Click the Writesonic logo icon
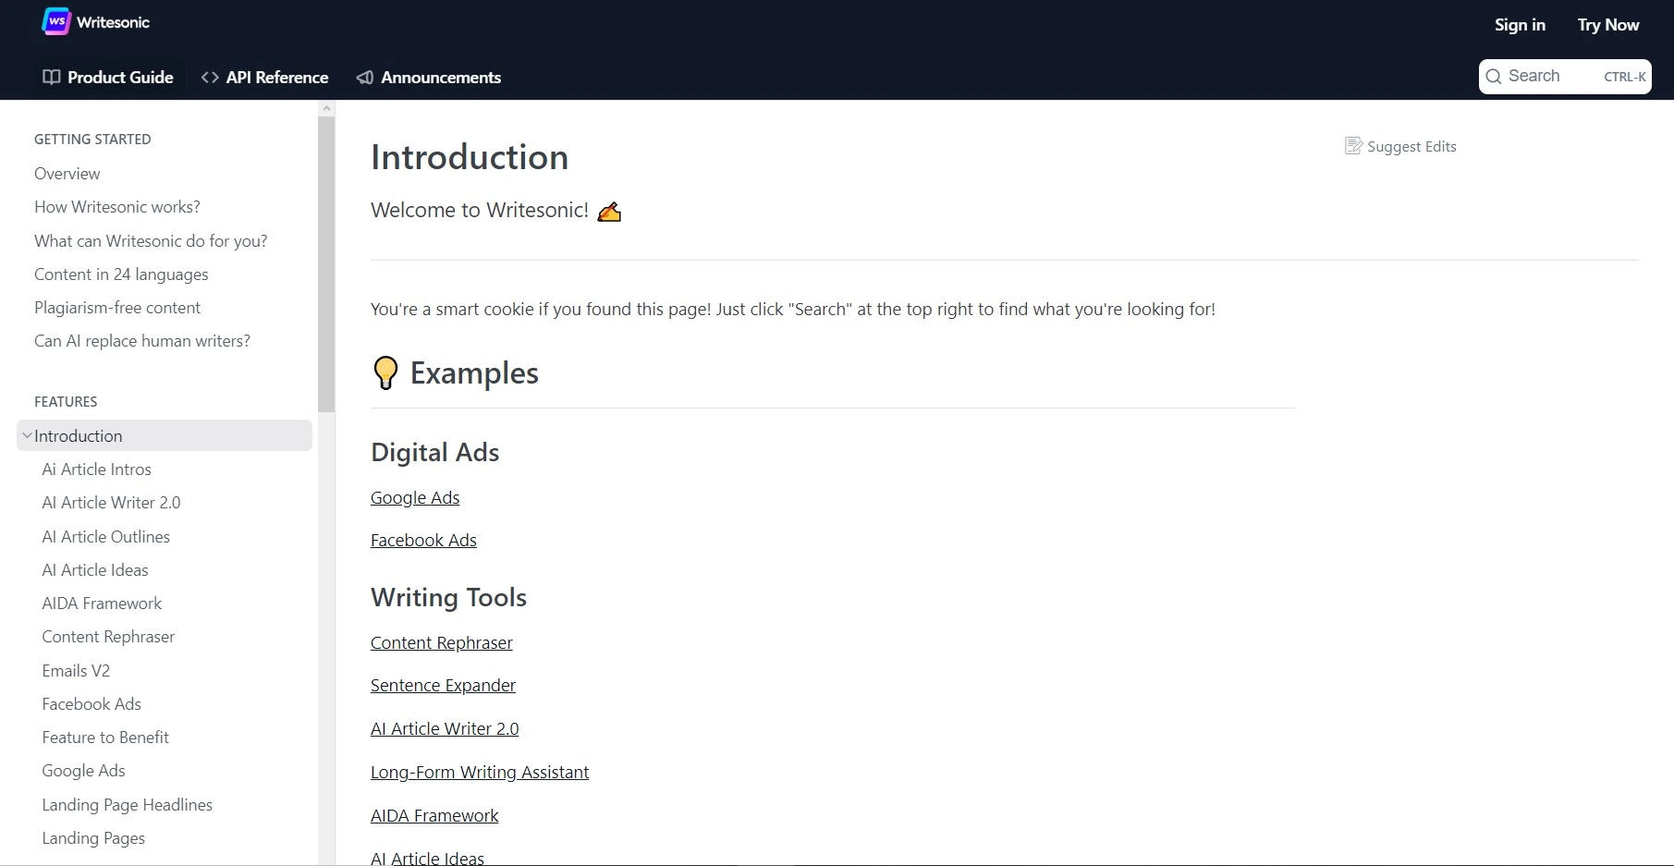The width and height of the screenshot is (1674, 866). [x=56, y=21]
